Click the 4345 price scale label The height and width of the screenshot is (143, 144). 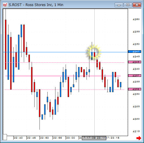pos(136,57)
